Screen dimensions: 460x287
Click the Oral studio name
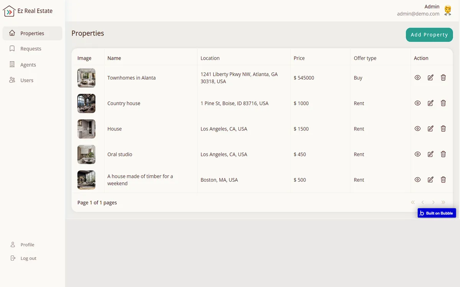click(x=120, y=154)
